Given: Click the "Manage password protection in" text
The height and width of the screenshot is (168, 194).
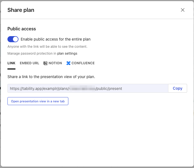Looking at the screenshot, I should tap(32, 54).
